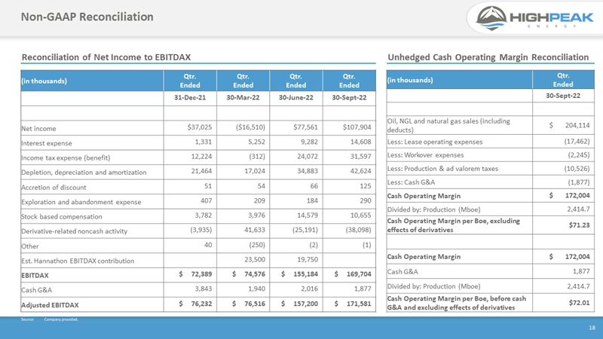The height and width of the screenshot is (339, 603).
Task: Select the Derivative-related noncash activity row
Action: (198, 231)
